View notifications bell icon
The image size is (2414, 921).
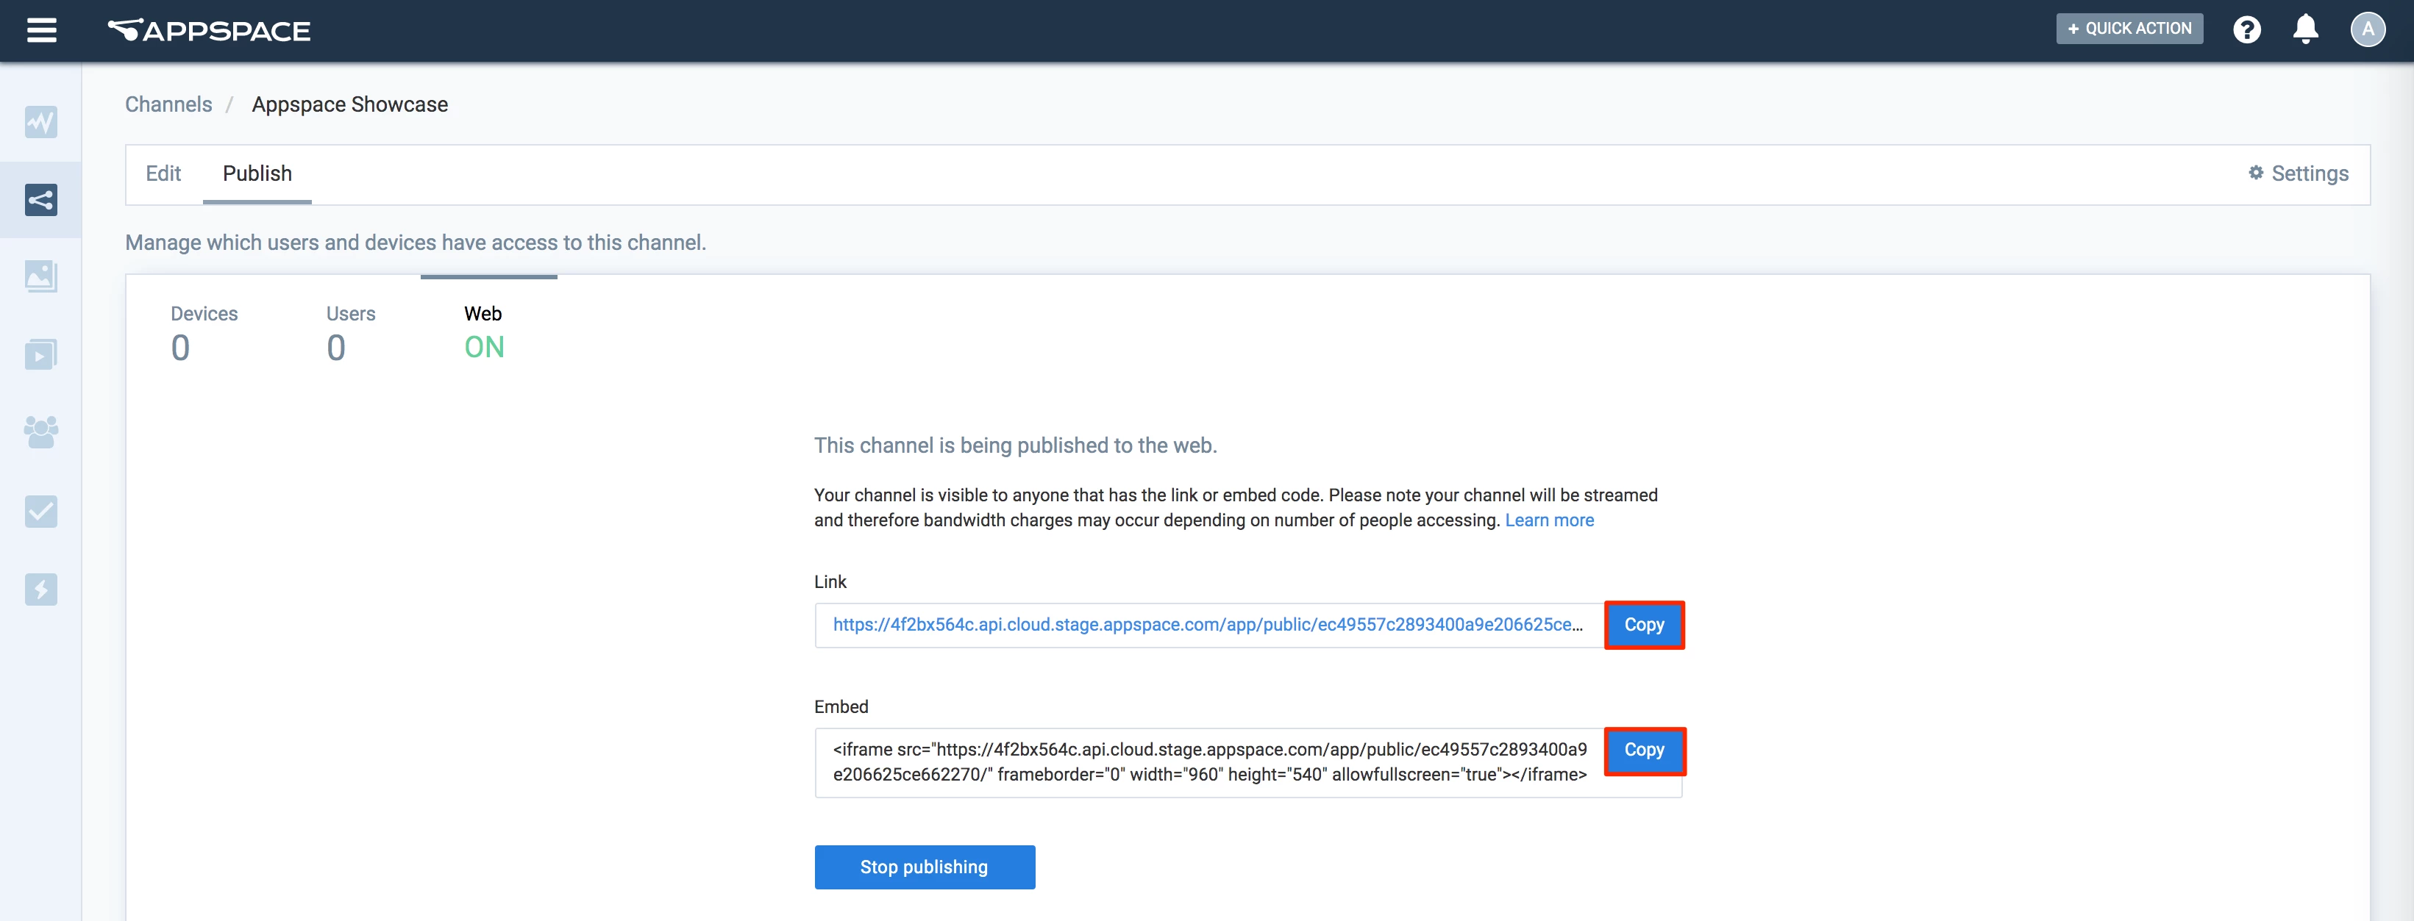coord(2305,30)
